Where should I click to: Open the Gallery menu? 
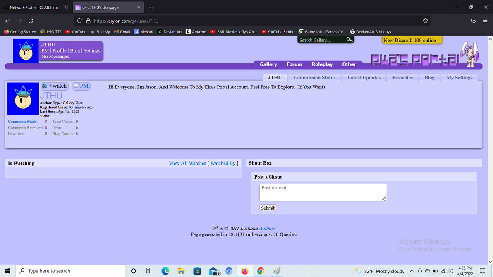coord(268,64)
